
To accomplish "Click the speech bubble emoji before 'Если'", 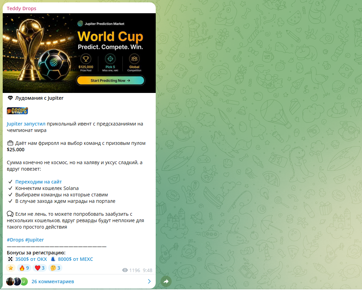I will 10,214.
